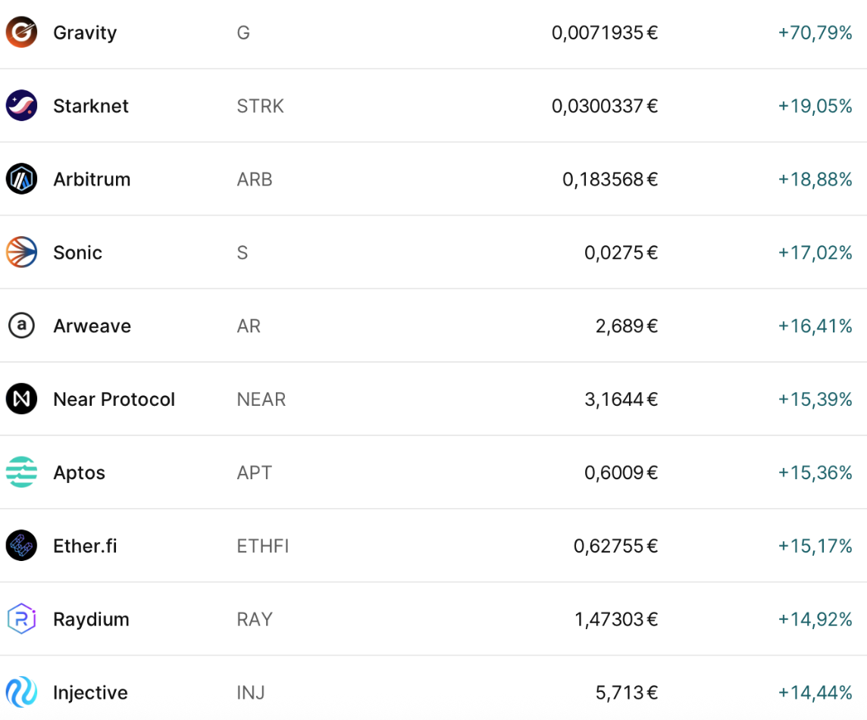Select the ETHFI ticker symbol
Image resolution: width=867 pixels, height=720 pixels.
click(x=263, y=546)
